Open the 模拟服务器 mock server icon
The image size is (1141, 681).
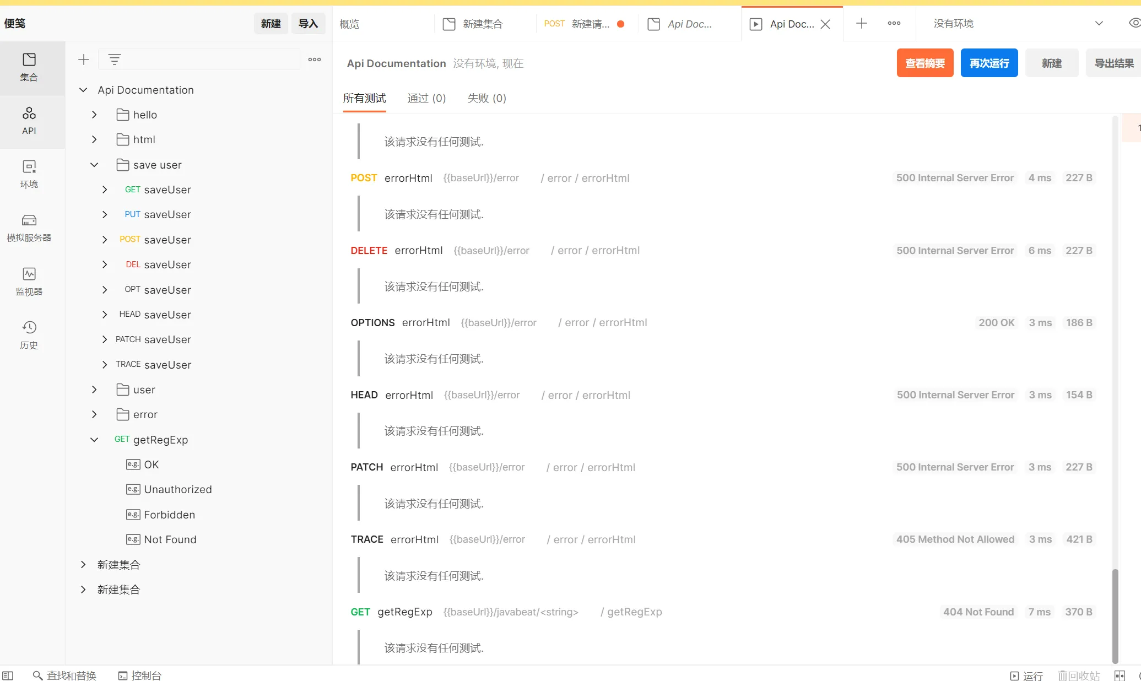point(29,228)
